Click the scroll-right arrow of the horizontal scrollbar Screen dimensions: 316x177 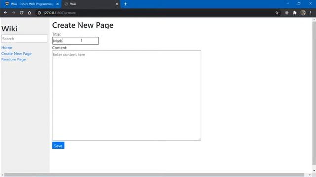(310, 175)
